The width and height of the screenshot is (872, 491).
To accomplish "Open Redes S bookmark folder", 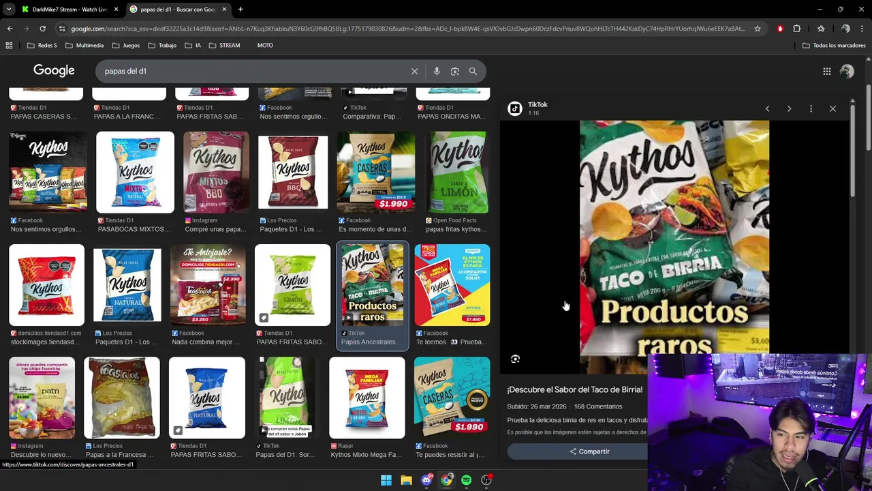I will click(42, 46).
